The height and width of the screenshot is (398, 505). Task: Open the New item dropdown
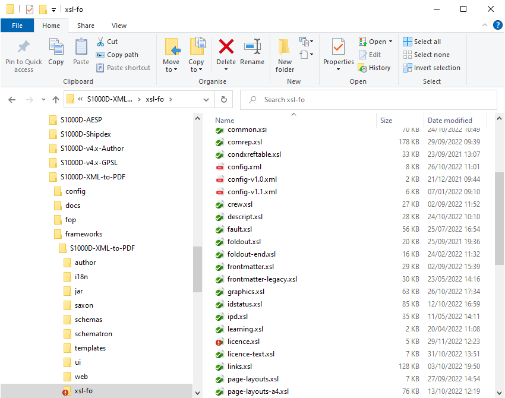pos(306,42)
